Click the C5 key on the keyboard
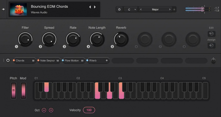221x117 pixels. click(x=205, y=91)
